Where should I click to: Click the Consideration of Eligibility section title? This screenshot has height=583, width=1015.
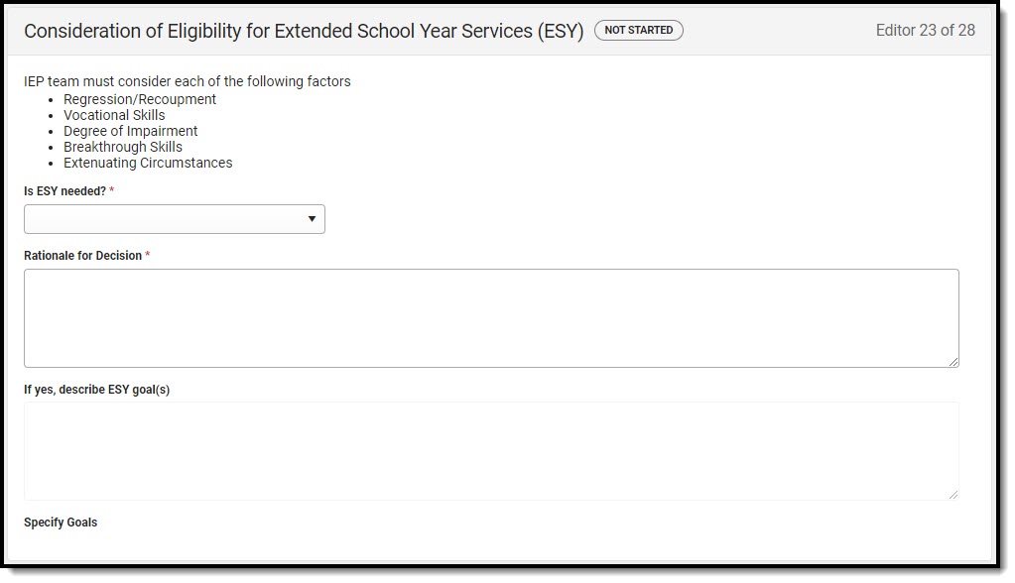(x=304, y=31)
